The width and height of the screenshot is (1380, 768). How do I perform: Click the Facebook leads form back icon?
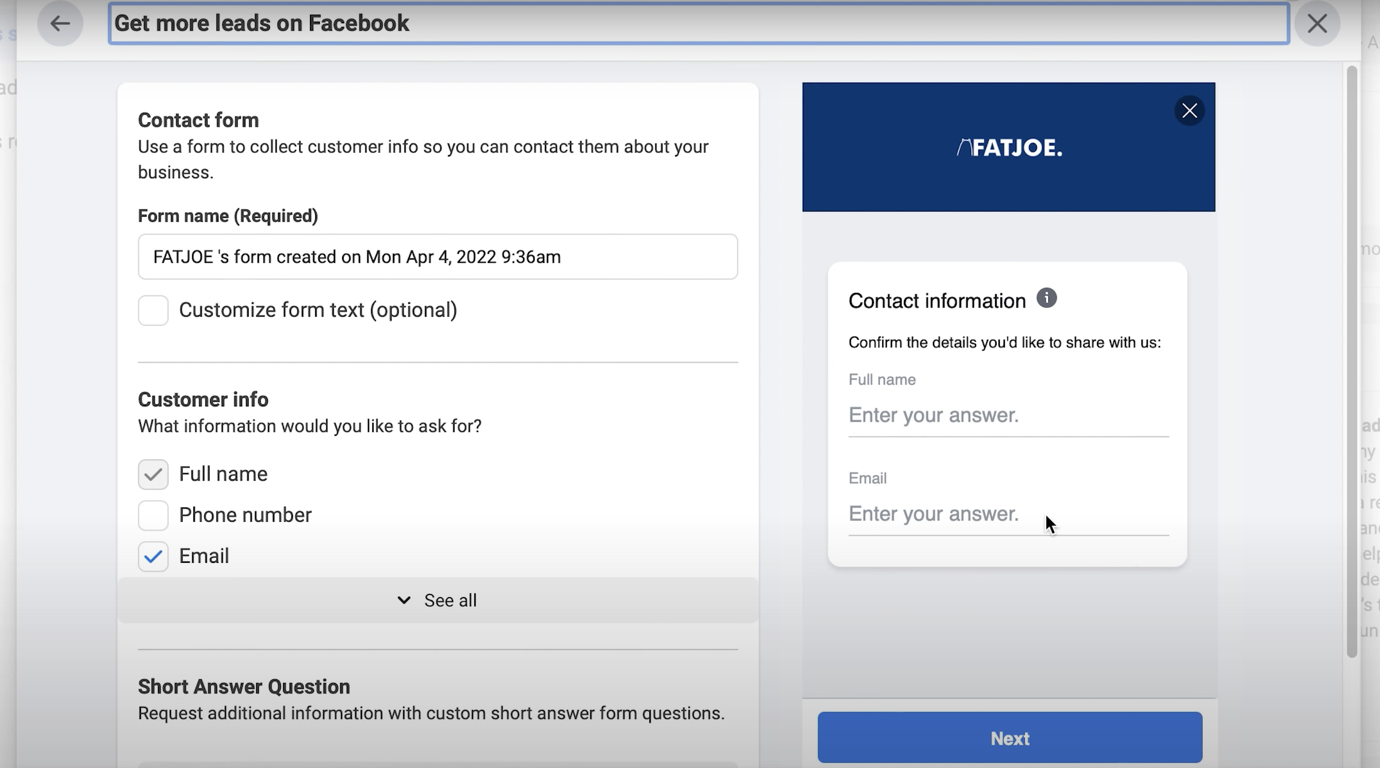[61, 23]
